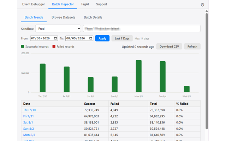This screenshot has height=141, width=226.
Task: Click the Tue 8/4 axis label
Action: (x=162, y=96)
